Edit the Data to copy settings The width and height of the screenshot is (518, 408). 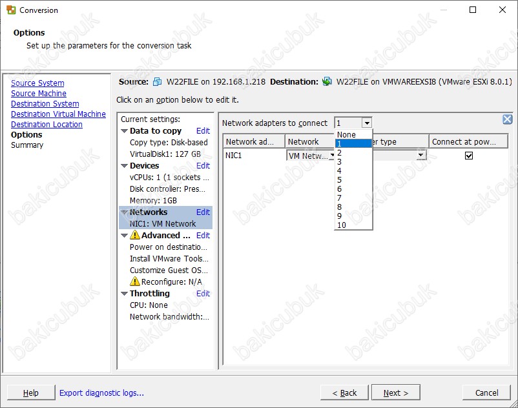(x=203, y=131)
